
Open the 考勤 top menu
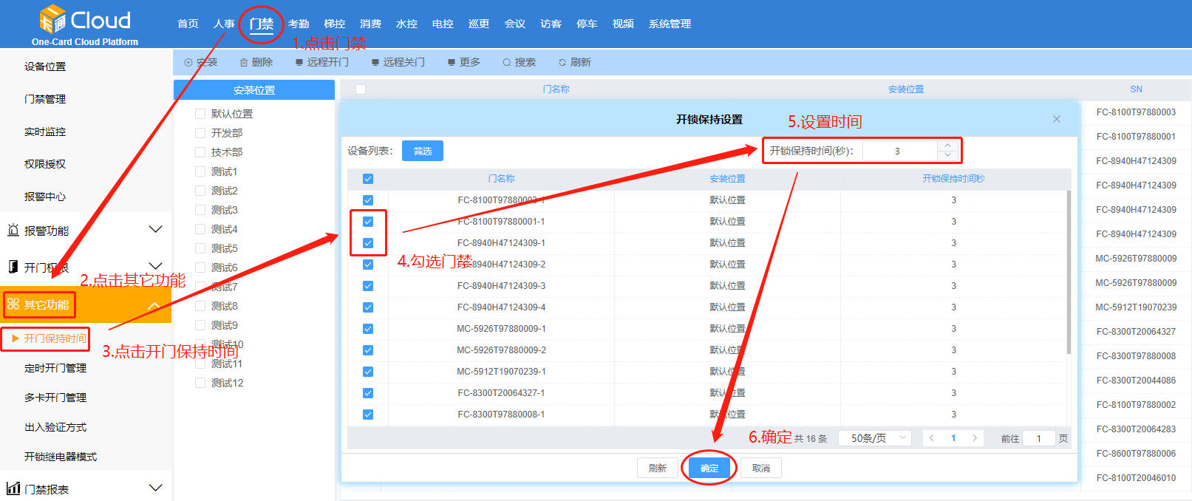299,24
